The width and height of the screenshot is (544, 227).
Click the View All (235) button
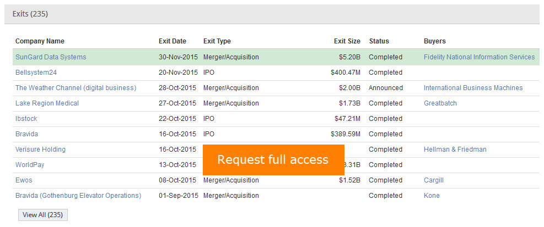pyautogui.click(x=43, y=215)
